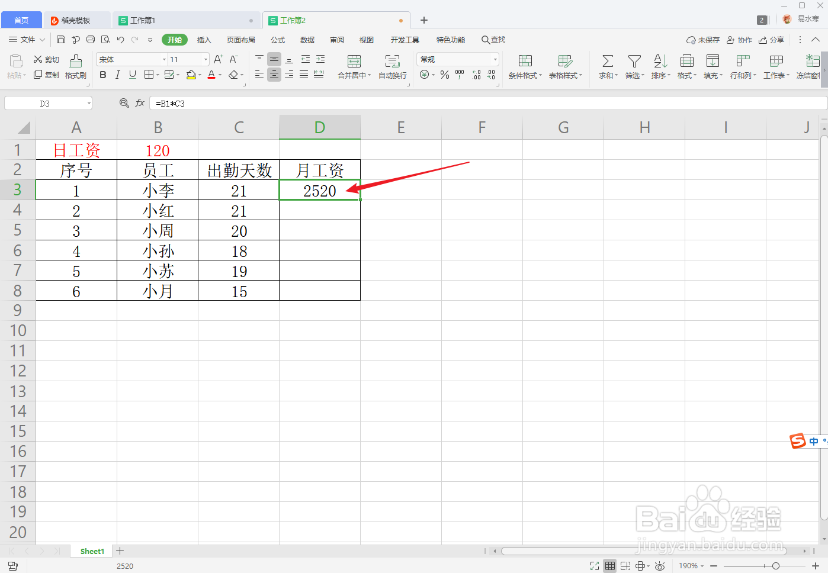Open new document tab with plus
Screen dimensions: 828x573
pos(424,20)
